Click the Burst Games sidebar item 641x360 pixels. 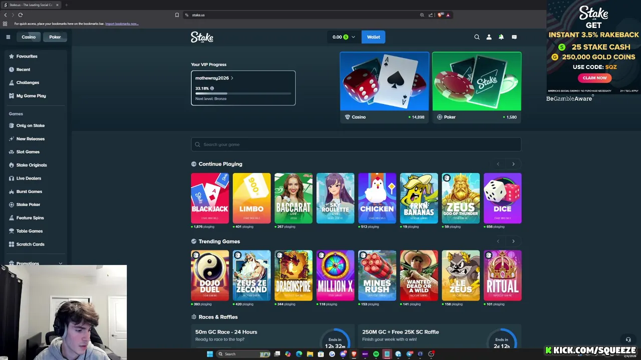(x=35, y=191)
